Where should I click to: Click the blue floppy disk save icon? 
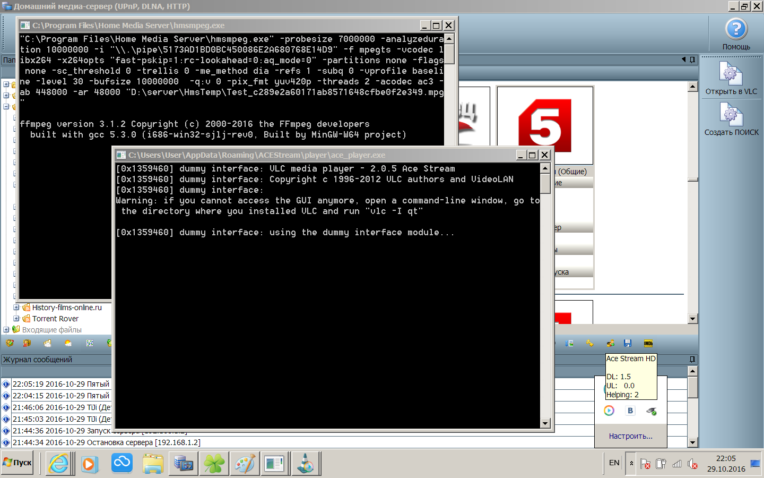pos(628,344)
